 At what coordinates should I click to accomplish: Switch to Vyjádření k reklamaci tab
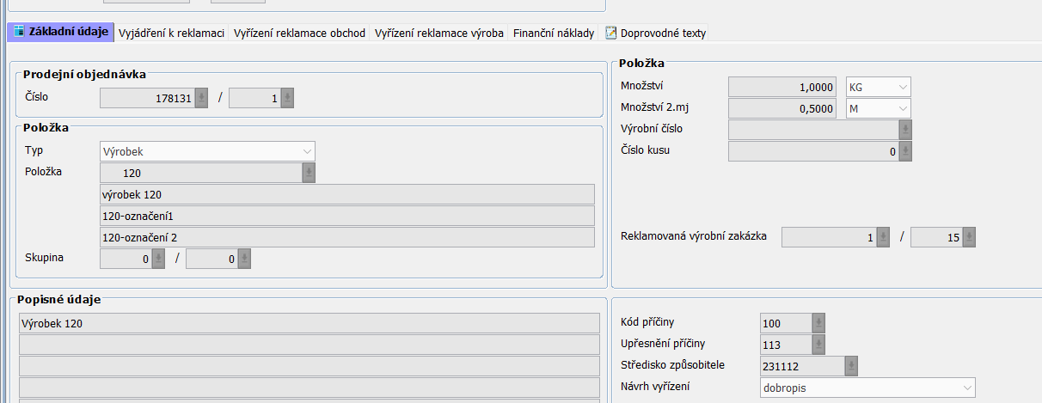click(x=171, y=33)
